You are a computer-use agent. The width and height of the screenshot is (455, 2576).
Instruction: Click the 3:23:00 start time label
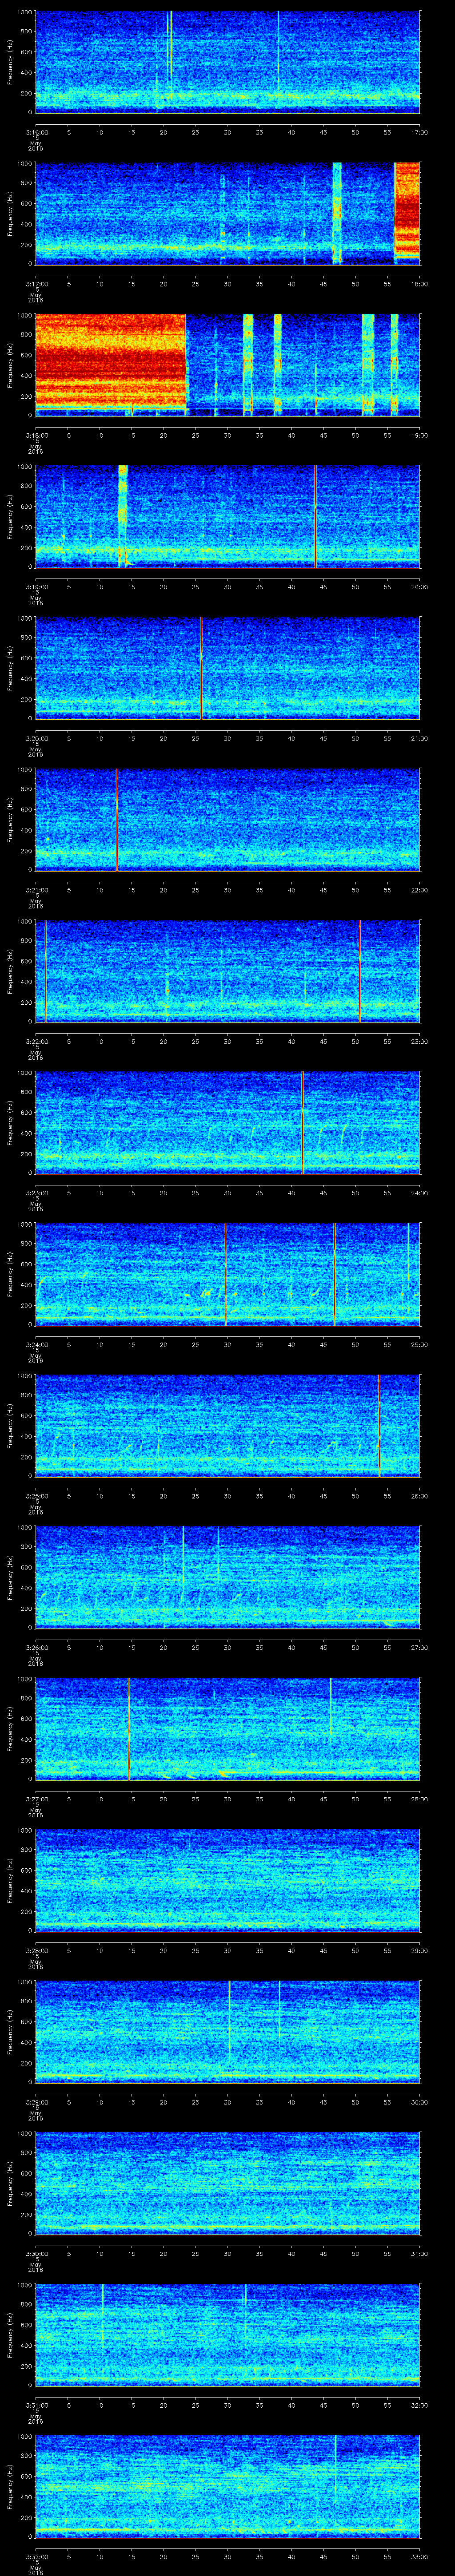point(36,1193)
